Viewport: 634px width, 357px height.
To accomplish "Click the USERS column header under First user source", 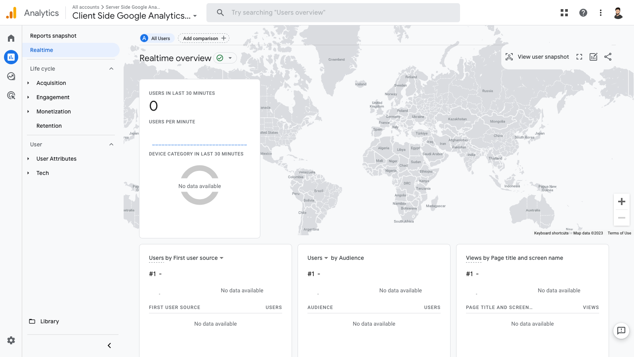I will click(x=274, y=307).
